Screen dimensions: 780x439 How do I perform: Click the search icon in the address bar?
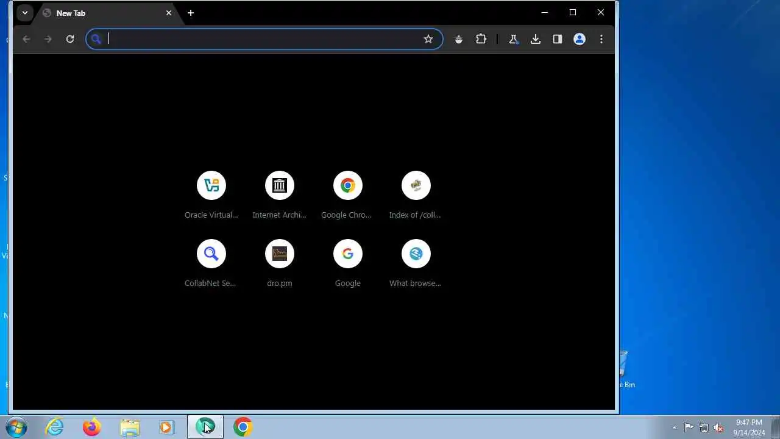pos(96,39)
